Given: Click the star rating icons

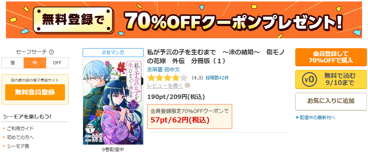Looking at the screenshot, I should pos(168,78).
